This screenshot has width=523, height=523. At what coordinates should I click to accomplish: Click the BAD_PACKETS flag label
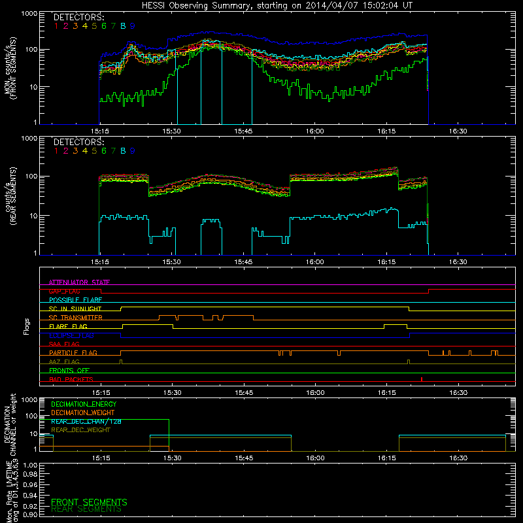point(71,379)
